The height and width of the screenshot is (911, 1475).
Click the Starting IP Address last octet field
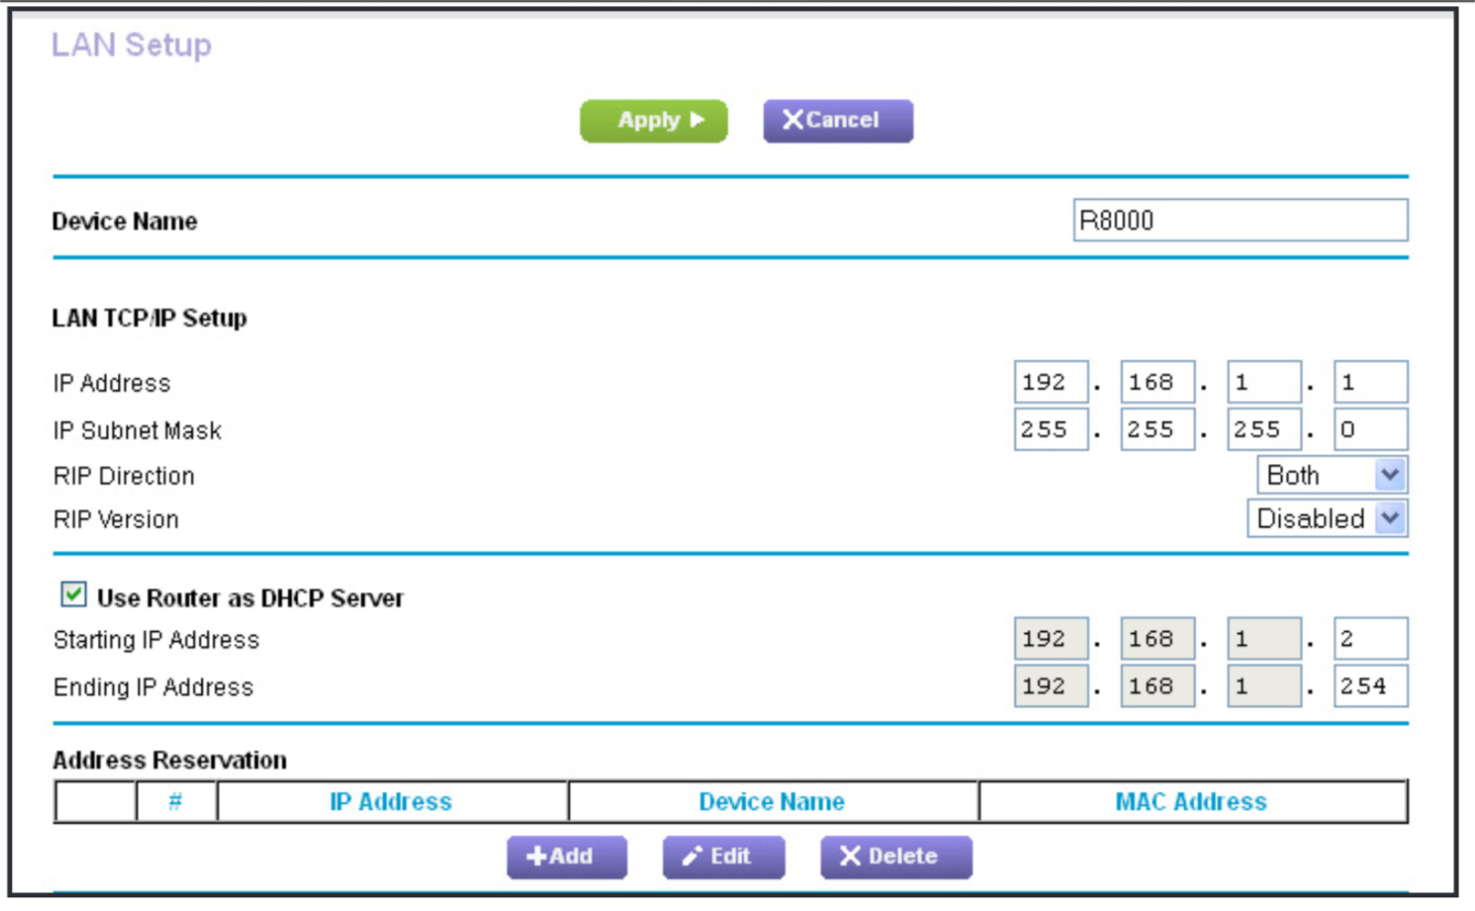[x=1369, y=639]
